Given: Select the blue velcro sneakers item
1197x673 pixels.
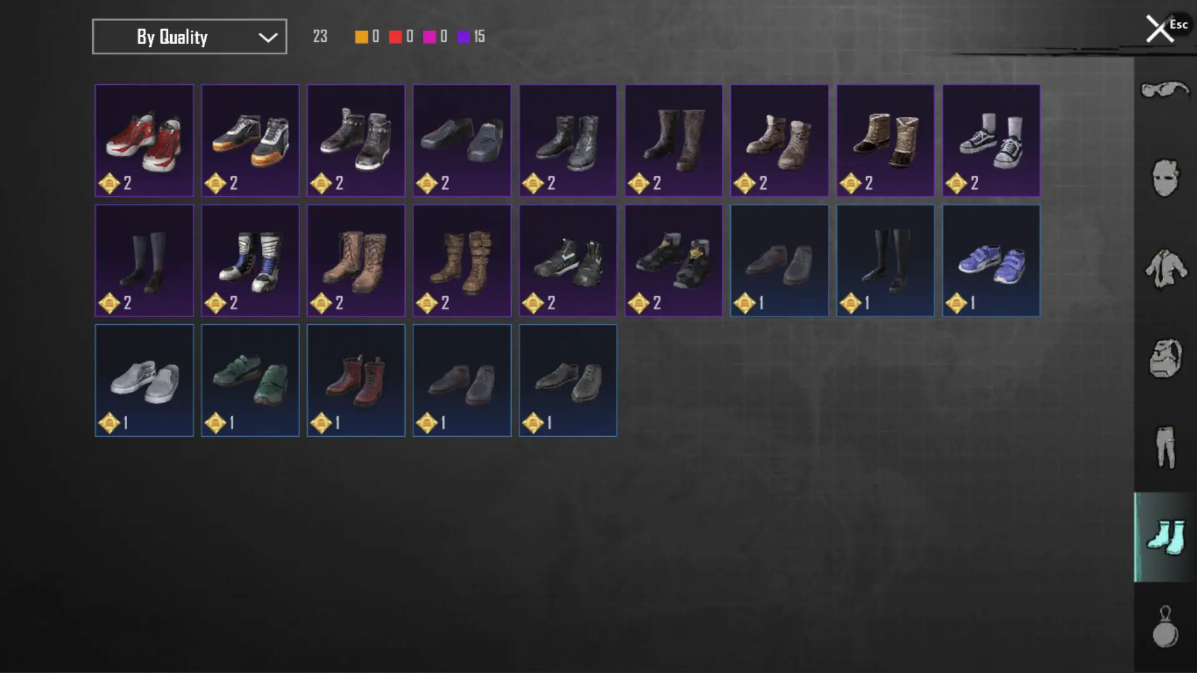Looking at the screenshot, I should 991,260.
